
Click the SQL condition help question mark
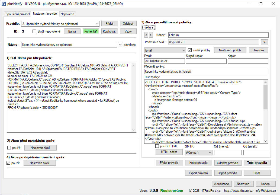264,42
